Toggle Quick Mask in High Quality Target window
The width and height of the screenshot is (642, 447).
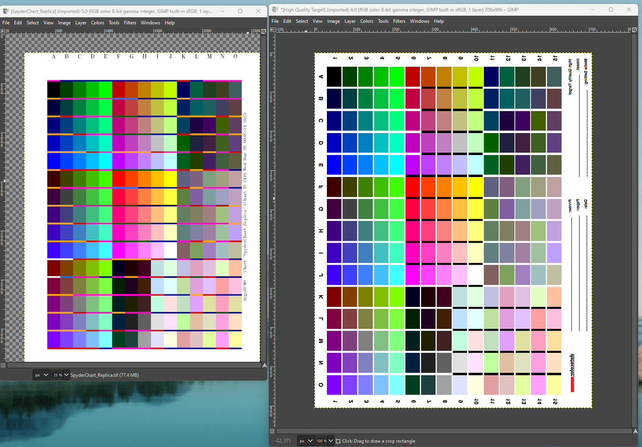click(x=273, y=431)
